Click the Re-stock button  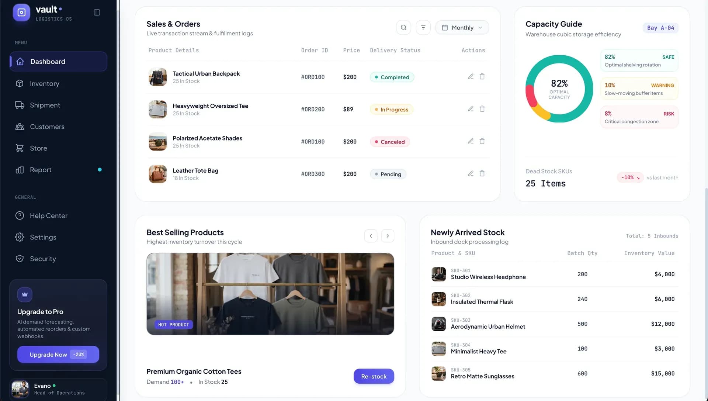coord(374,376)
